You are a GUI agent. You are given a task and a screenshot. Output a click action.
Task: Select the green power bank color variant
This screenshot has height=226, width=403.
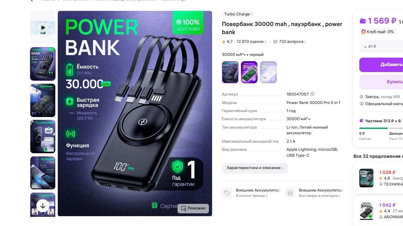(249, 72)
